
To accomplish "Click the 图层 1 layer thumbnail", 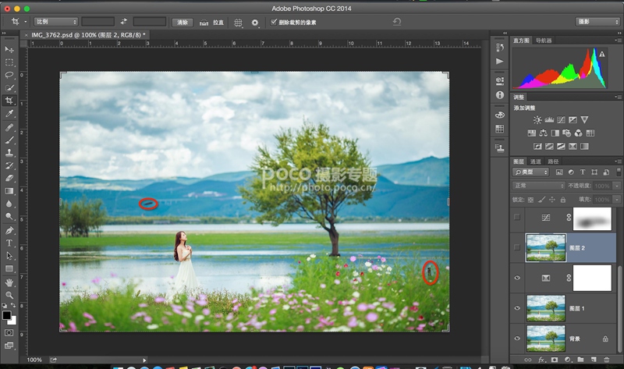I will 545,308.
